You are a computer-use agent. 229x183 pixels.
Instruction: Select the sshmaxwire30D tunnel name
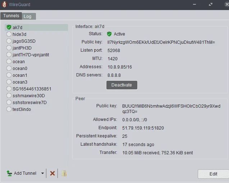[29, 96]
